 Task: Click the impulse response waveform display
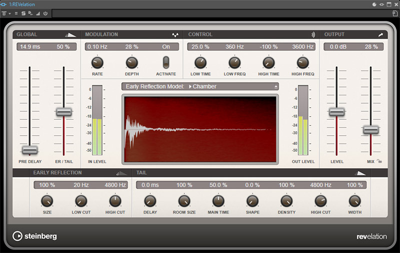click(x=200, y=129)
